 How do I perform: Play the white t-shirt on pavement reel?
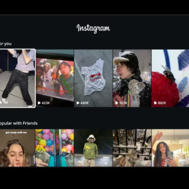93,78
